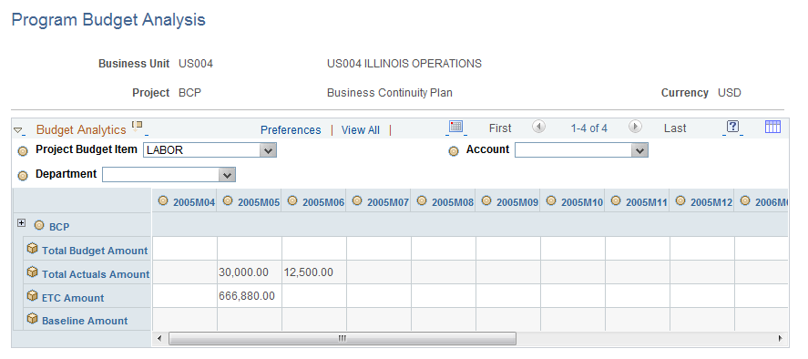Open ETC Amount link
Viewport: 808px width, 359px height.
click(x=73, y=298)
